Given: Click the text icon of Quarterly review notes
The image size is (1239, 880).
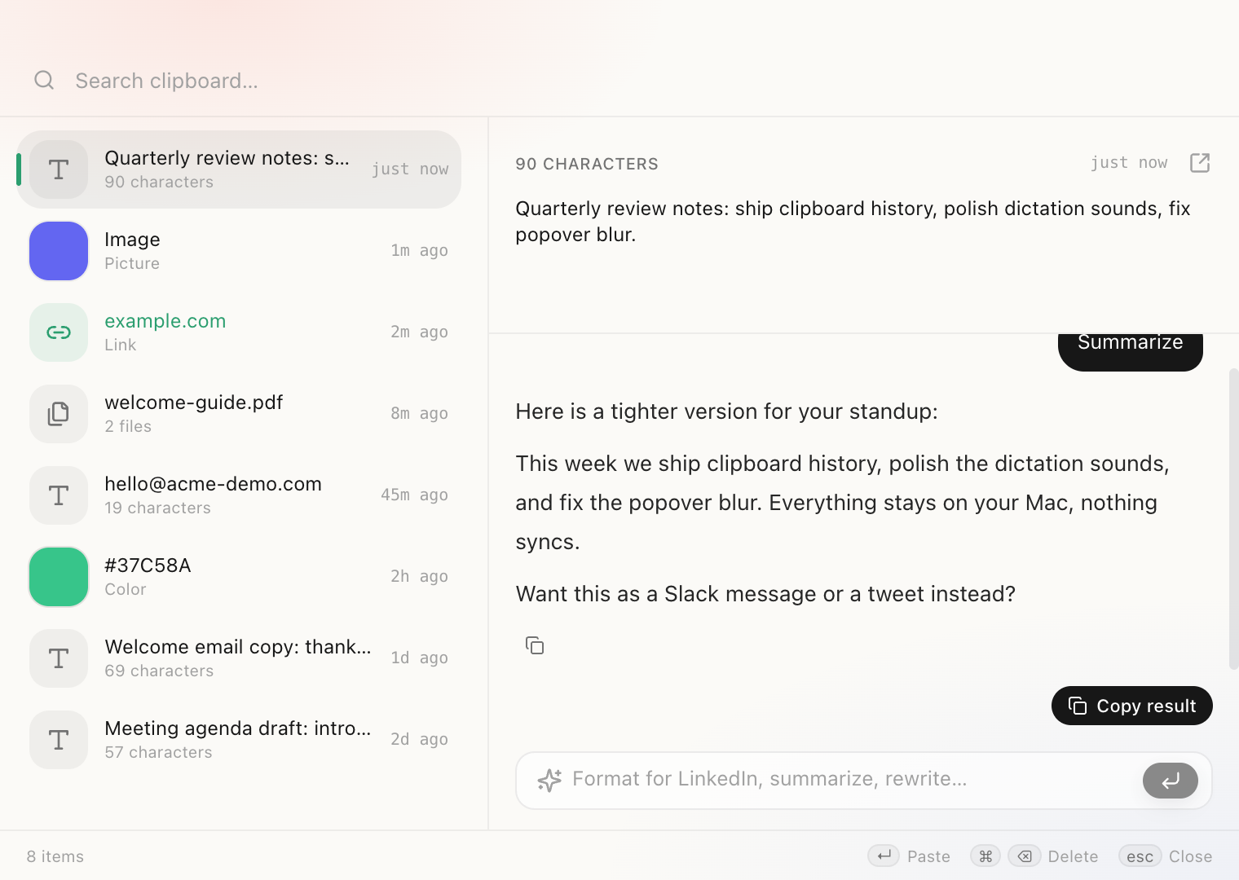Looking at the screenshot, I should point(59,169).
